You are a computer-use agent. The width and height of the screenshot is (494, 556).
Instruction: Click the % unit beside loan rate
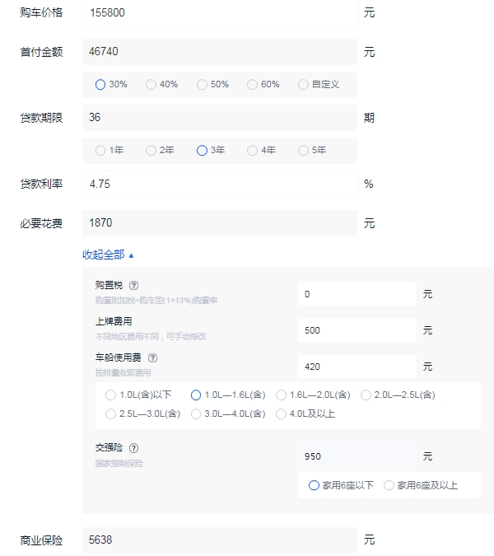[369, 184]
